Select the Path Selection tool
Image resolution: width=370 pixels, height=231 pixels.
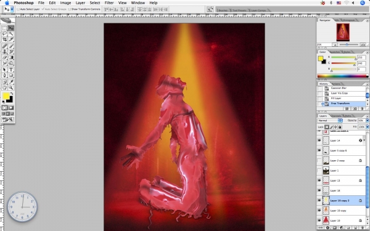coord(4,70)
